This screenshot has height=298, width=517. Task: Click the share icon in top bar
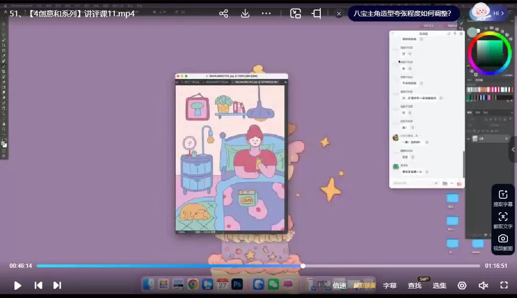(x=224, y=13)
